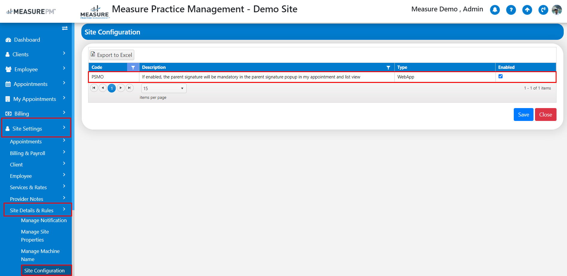Click the Employee group icon

click(x=8, y=69)
